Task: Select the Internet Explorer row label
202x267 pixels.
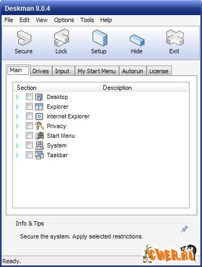Action: click(68, 116)
